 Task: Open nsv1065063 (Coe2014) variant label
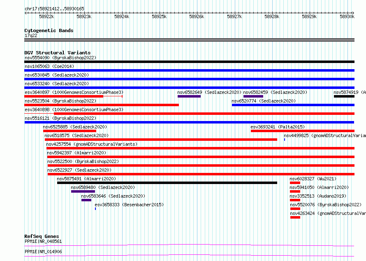pyautogui.click(x=49, y=66)
